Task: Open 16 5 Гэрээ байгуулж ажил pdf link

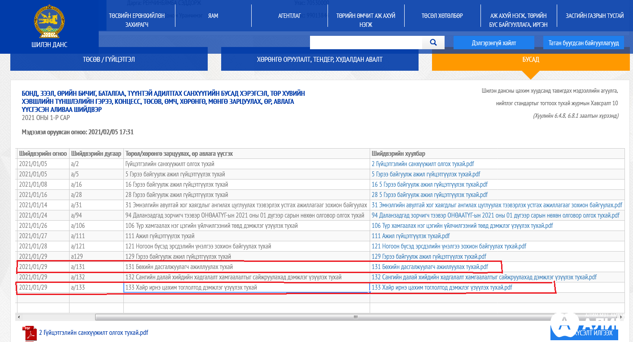Action: 429,184
